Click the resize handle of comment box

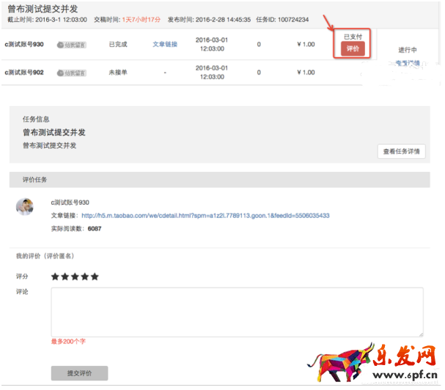tap(420, 334)
